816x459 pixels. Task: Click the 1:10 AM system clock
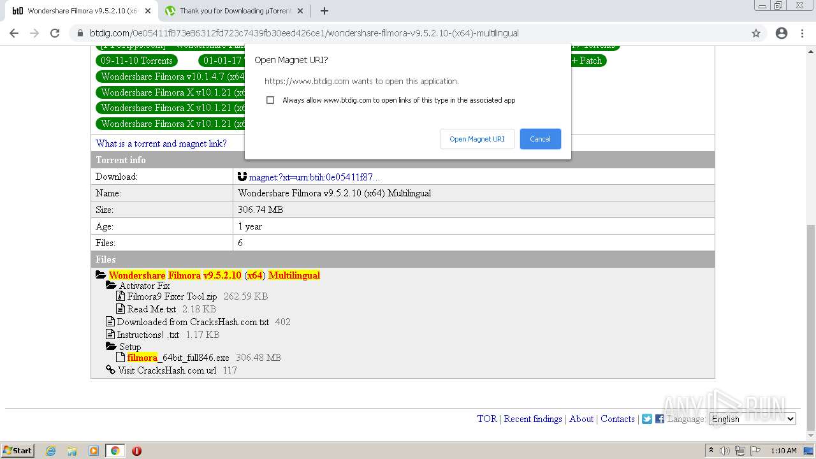click(x=783, y=451)
